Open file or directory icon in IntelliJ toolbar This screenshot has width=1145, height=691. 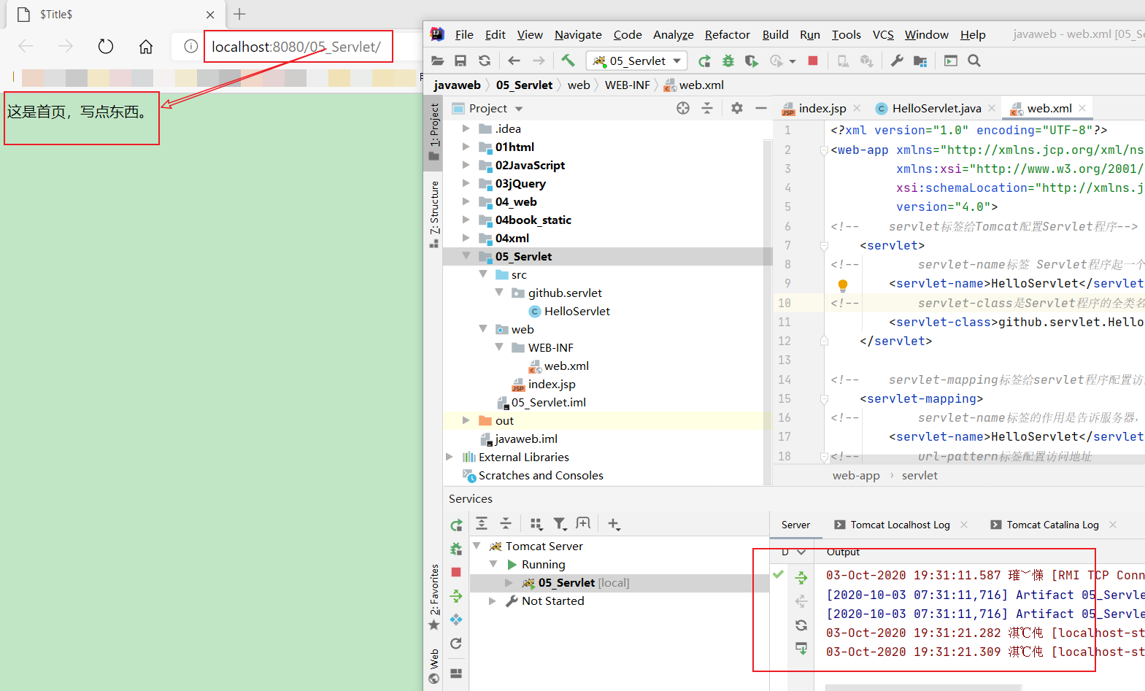438,61
